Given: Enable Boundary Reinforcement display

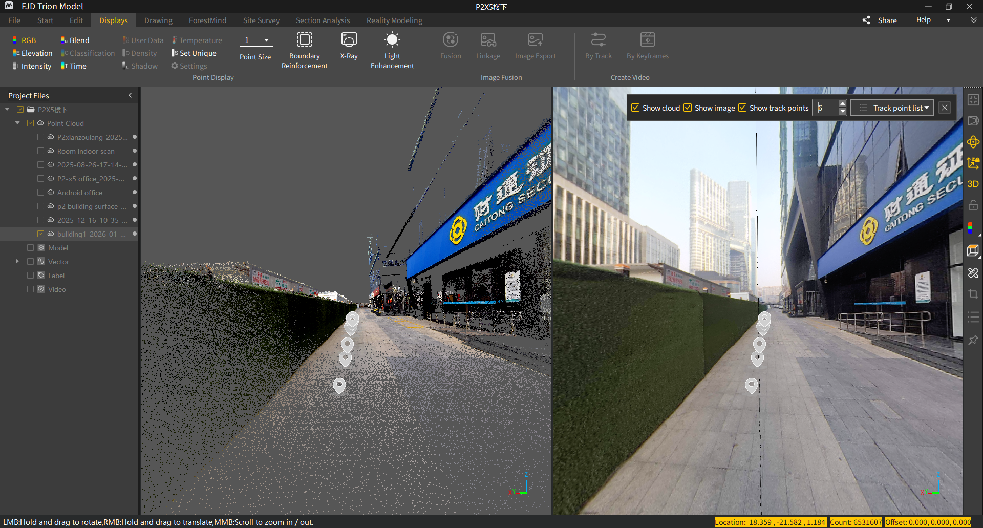Looking at the screenshot, I should click(x=304, y=50).
